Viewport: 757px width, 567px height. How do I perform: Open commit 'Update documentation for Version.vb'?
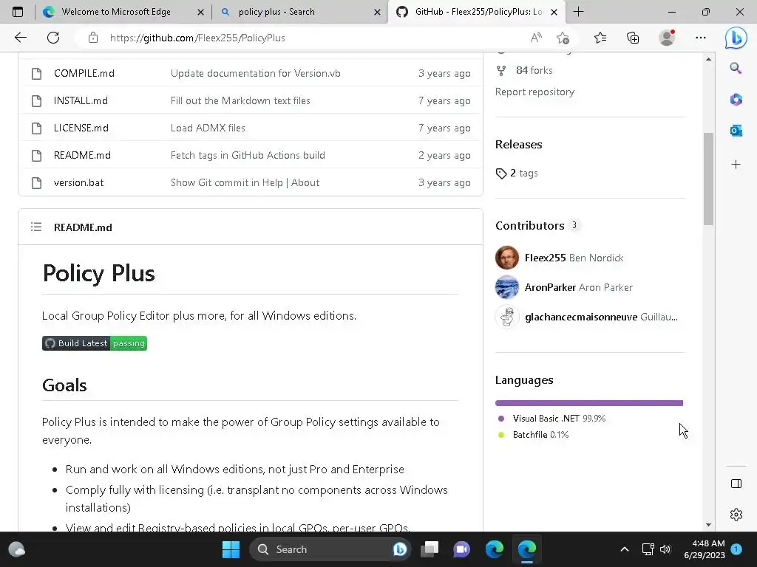255,73
